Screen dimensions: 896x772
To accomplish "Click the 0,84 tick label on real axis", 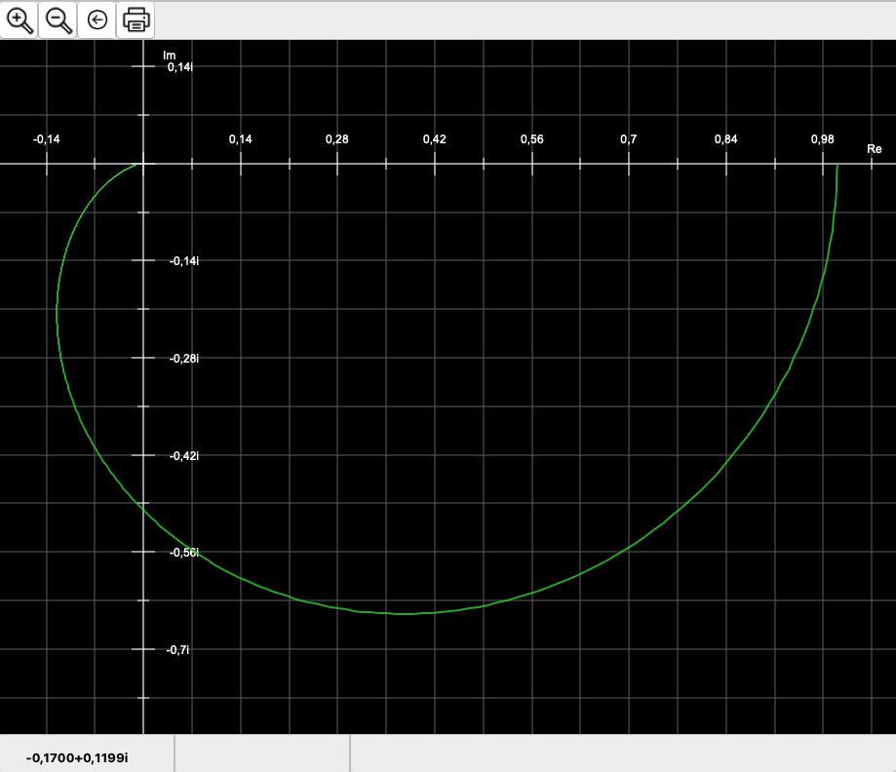I will coord(725,139).
